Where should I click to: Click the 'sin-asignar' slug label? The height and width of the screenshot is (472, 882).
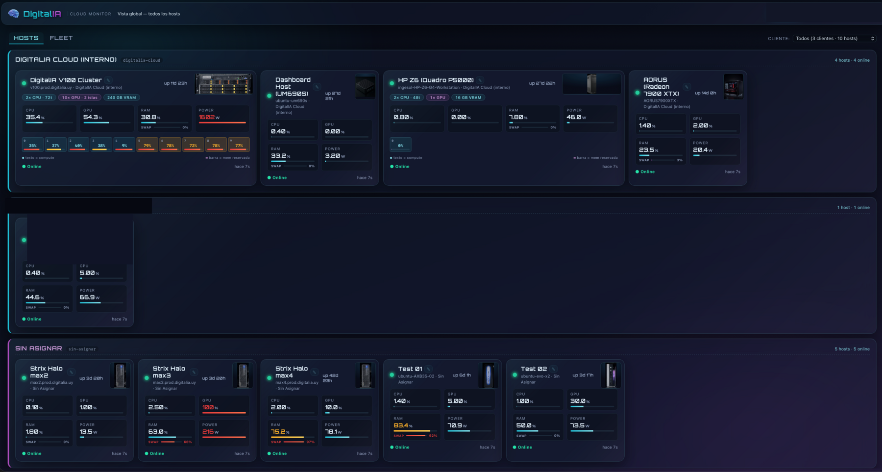(82, 349)
